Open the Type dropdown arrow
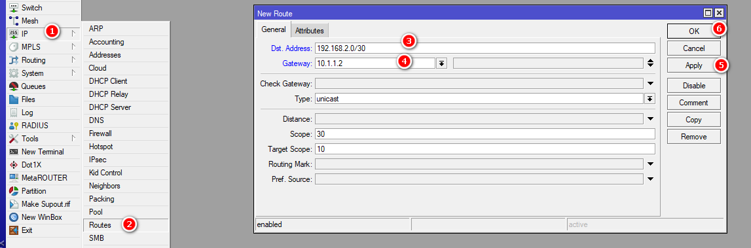This screenshot has width=751, height=248. 650,99
